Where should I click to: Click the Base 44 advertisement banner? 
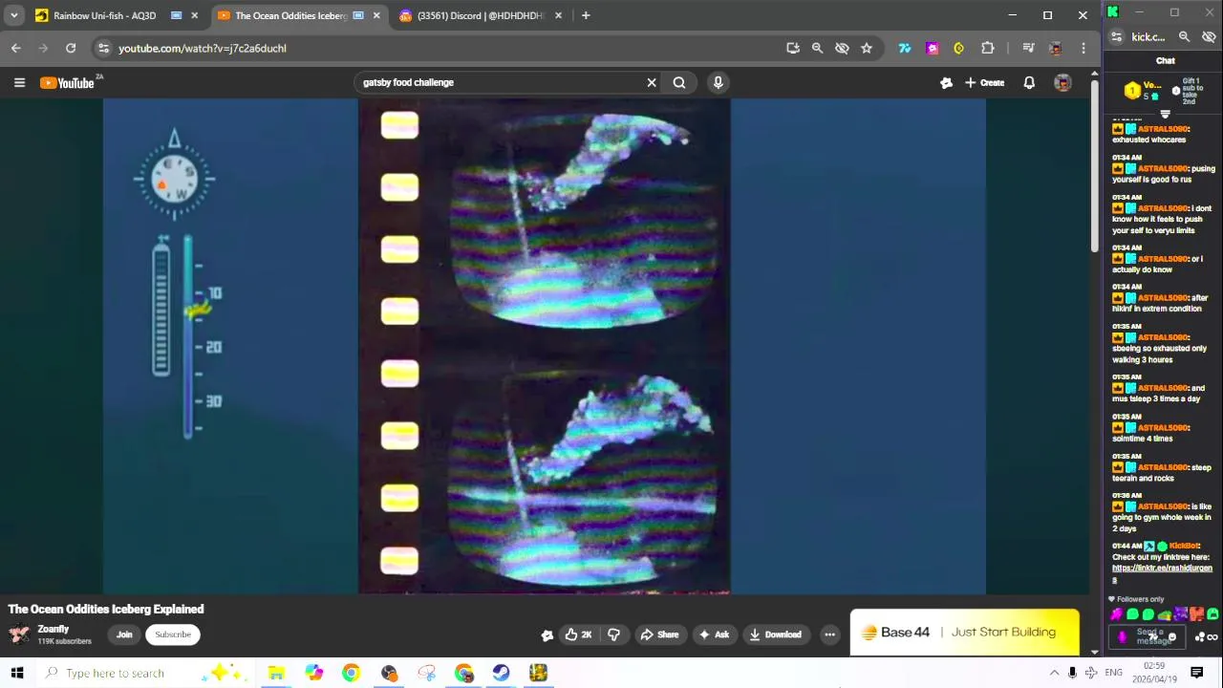(965, 633)
